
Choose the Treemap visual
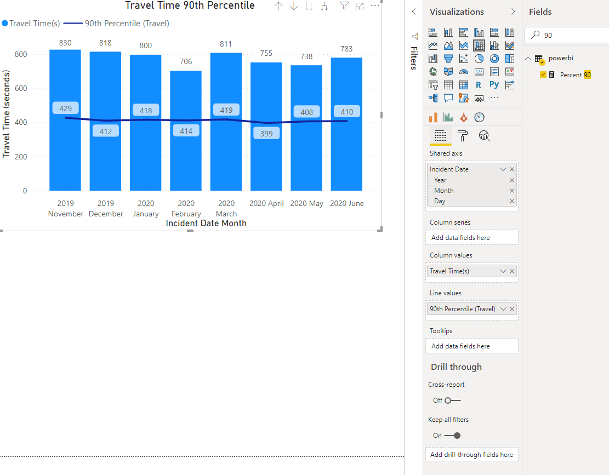510,59
